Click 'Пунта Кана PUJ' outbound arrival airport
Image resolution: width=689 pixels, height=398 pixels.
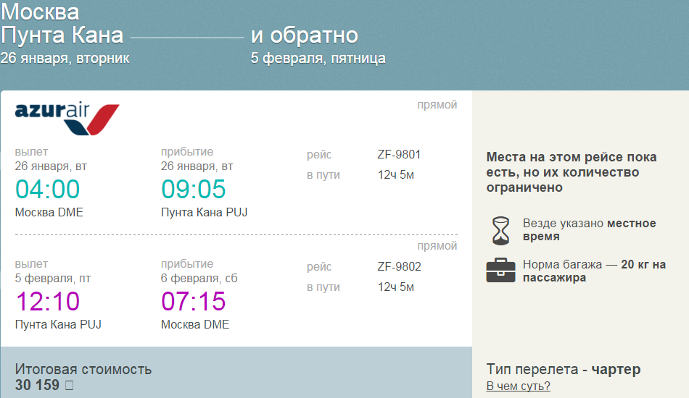click(x=204, y=212)
